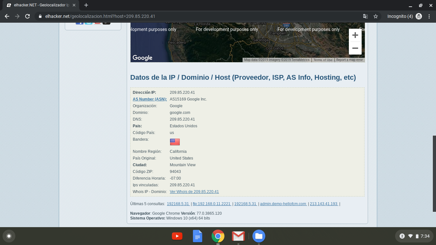Image resolution: width=436 pixels, height=245 pixels.
Task: Click the Datos de la IP heading
Action: (x=243, y=78)
